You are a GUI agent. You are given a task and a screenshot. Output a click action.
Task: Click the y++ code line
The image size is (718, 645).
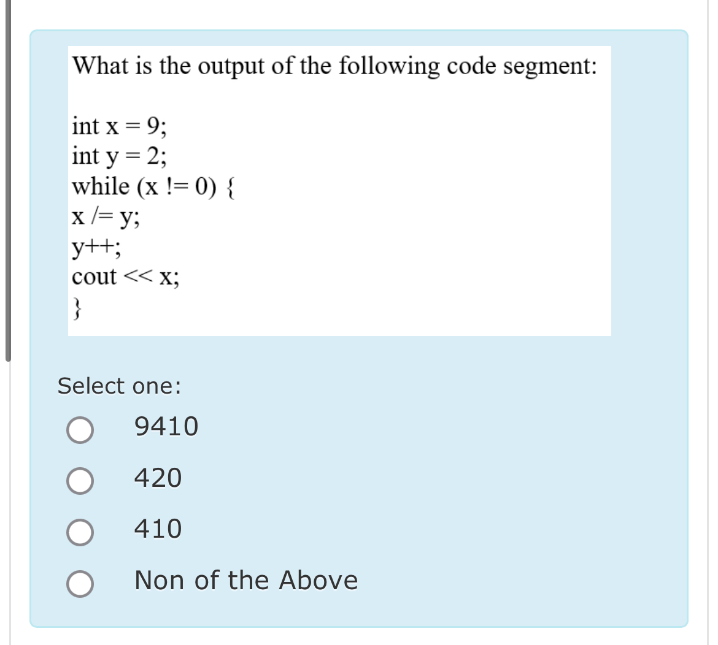pyautogui.click(x=95, y=246)
